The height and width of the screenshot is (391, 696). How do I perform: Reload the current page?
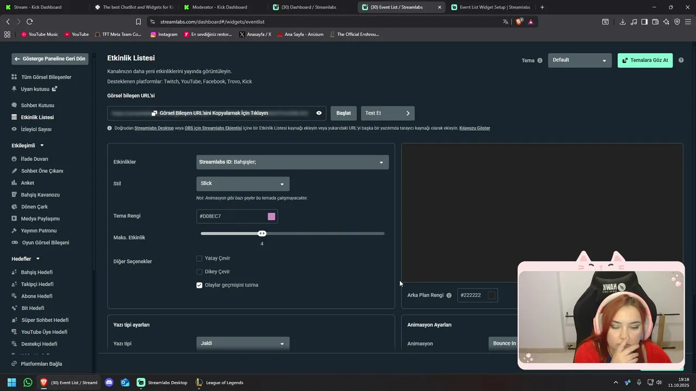click(x=29, y=22)
